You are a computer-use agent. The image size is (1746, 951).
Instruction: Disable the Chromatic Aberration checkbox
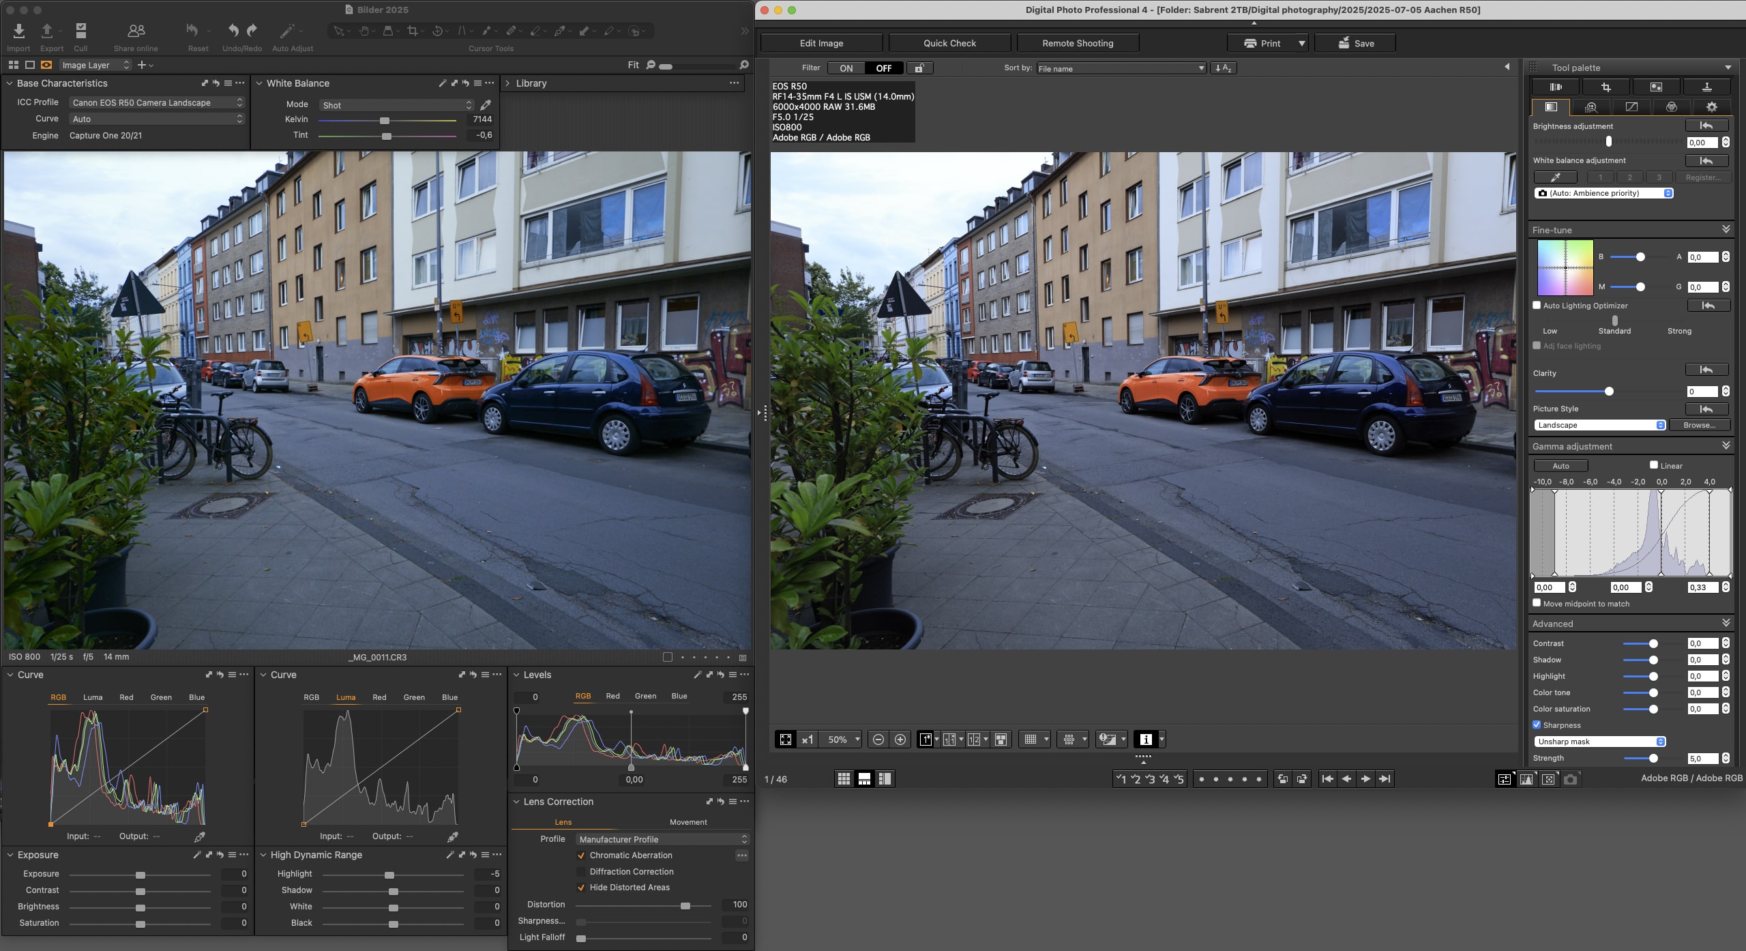pos(581,855)
